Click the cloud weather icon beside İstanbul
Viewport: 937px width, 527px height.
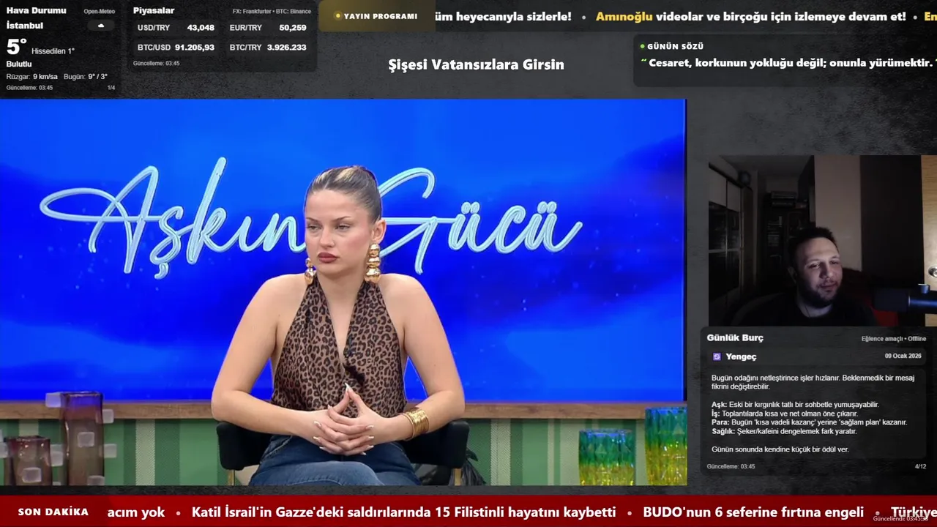point(101,26)
